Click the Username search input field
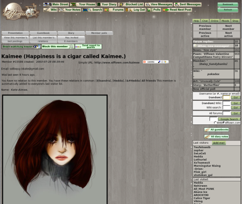This screenshot has width=242, height=204. [x=227, y=97]
